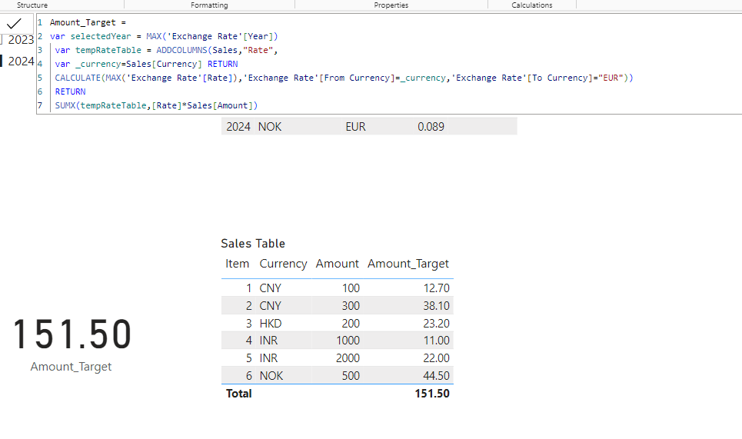The width and height of the screenshot is (742, 439).
Task: Select the 38.10 Amount_Target cell
Action: [436, 306]
